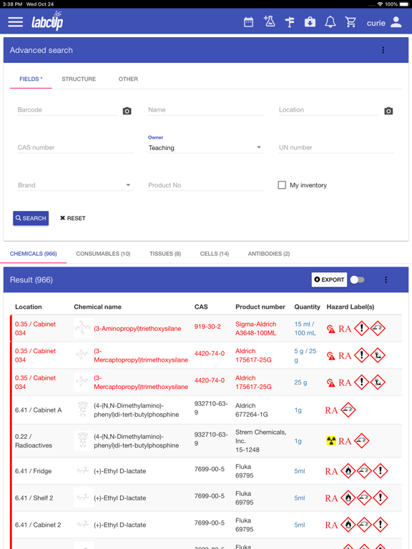Open (3-Aminopropyl)triethoxysilane chemical link
The width and height of the screenshot is (412, 549).
coord(137,328)
